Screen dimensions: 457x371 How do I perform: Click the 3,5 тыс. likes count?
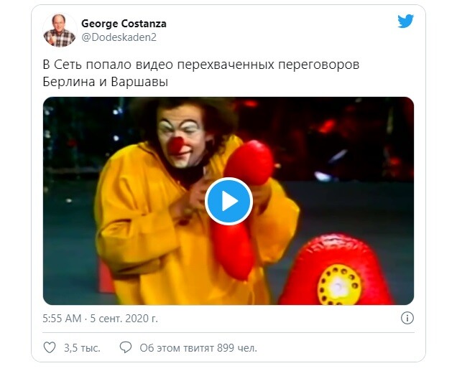tap(82, 348)
